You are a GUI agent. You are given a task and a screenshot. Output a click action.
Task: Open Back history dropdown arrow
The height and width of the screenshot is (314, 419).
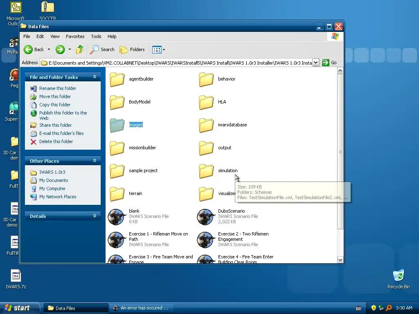(x=49, y=49)
